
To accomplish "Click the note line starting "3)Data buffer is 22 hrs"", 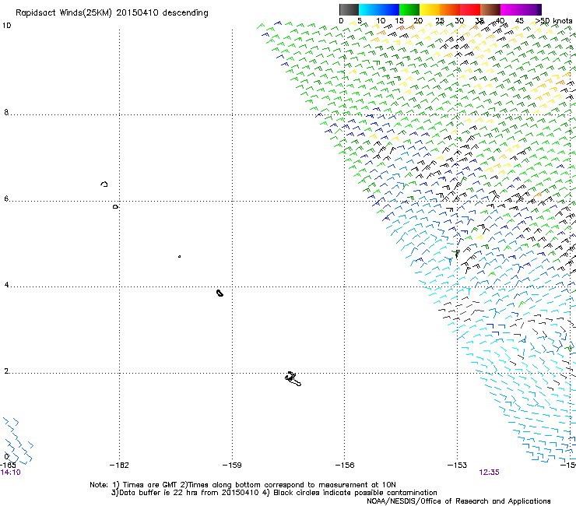I will point(275,493).
